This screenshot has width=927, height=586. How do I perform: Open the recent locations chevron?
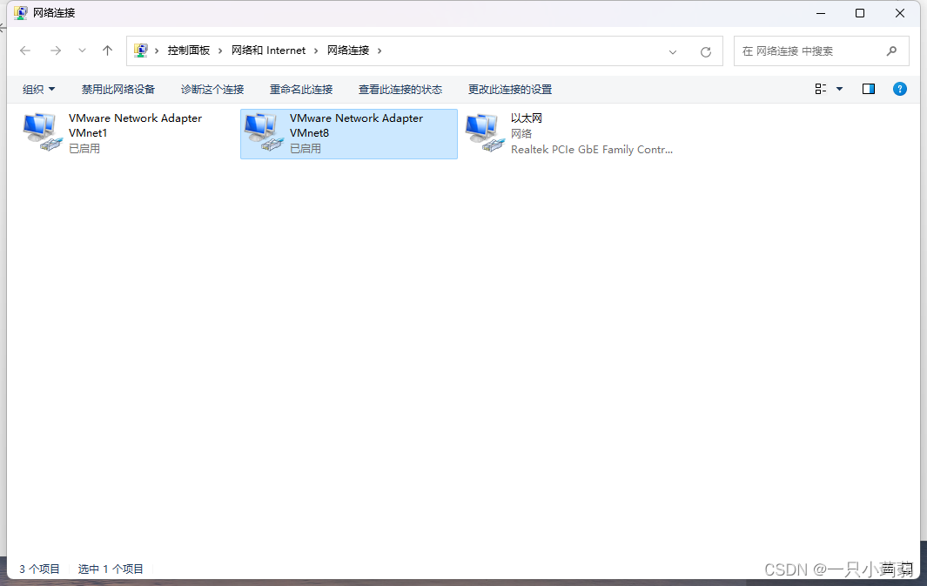(x=82, y=51)
